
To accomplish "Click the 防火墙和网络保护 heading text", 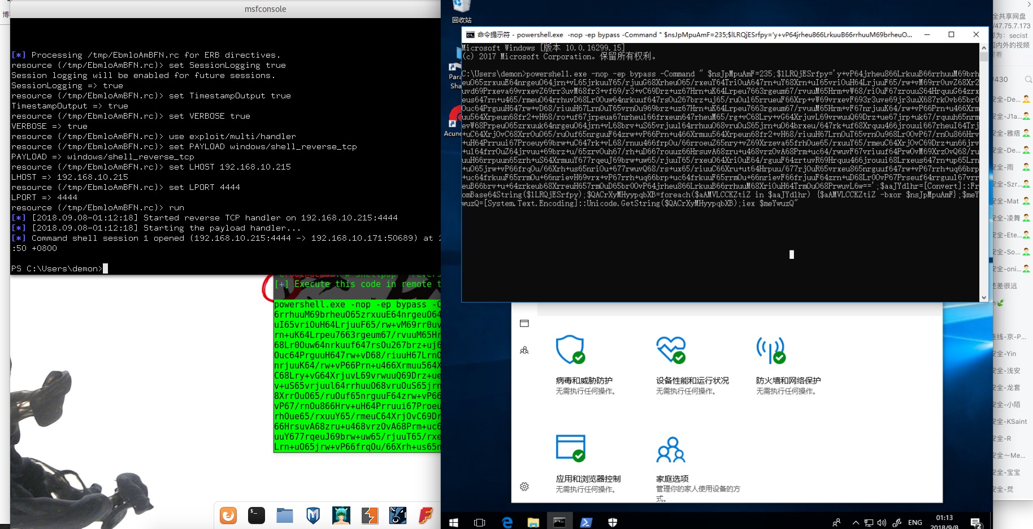I will [788, 380].
